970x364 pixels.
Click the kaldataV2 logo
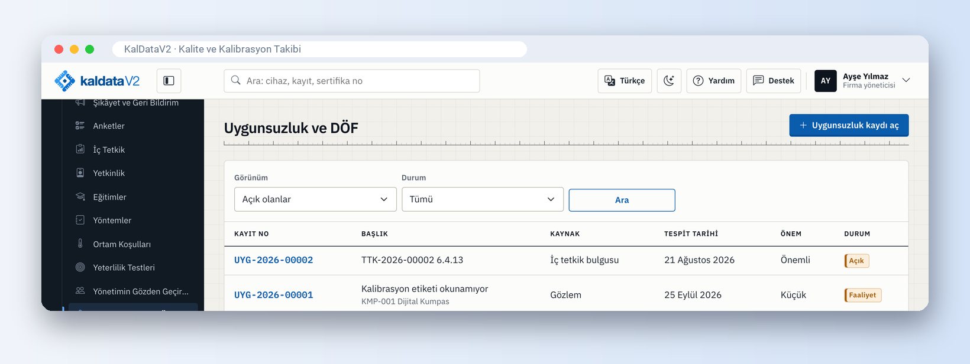[97, 81]
